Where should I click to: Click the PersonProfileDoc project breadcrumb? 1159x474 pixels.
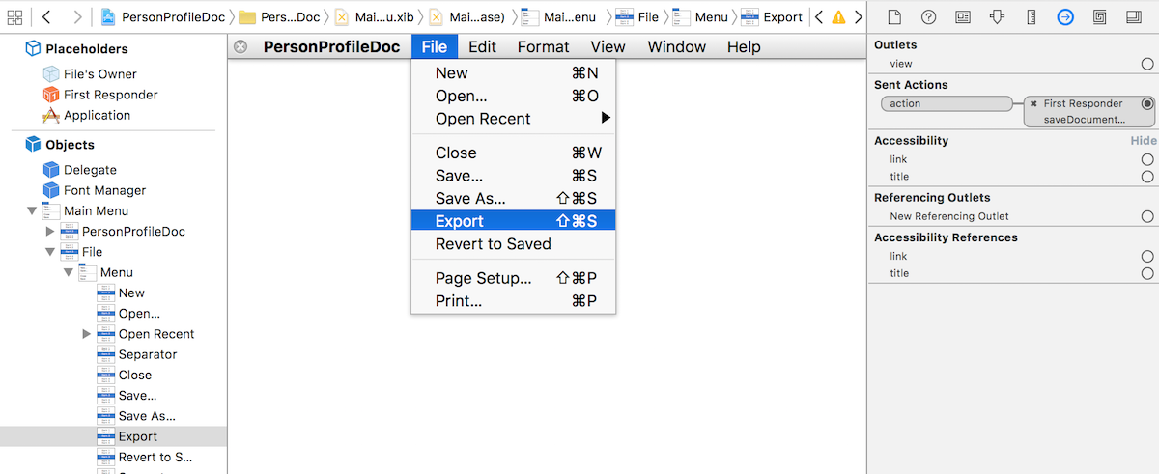(x=163, y=16)
